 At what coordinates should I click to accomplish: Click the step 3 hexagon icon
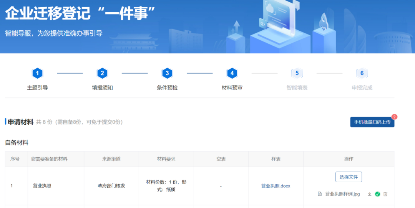pos(167,73)
